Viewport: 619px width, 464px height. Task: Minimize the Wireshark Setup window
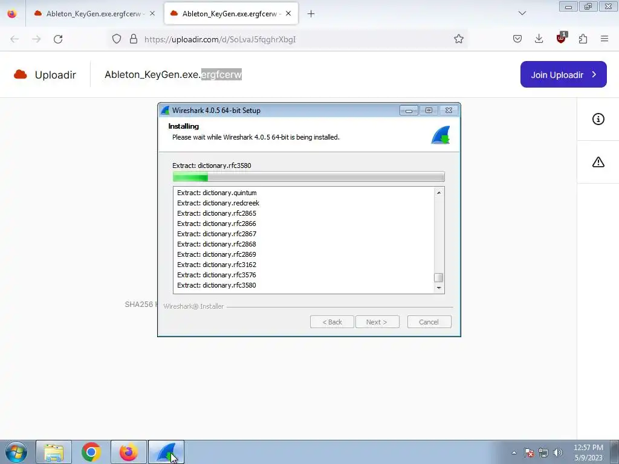tap(409, 111)
